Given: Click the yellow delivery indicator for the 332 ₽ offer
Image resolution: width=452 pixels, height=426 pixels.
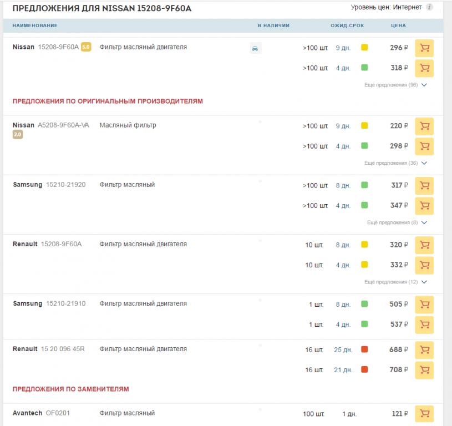Looking at the screenshot, I should (x=364, y=265).
